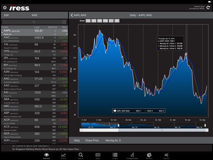Set chart zoom to 6m
This screenshot has width=213, height=160.
[x=100, y=21]
